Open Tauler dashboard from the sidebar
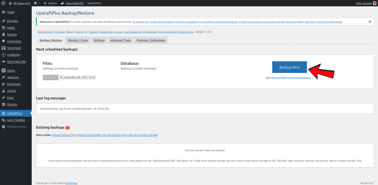 [11, 12]
